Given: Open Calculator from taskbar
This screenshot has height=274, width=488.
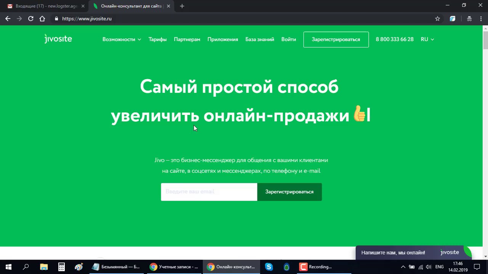Looking at the screenshot, I should (61, 267).
